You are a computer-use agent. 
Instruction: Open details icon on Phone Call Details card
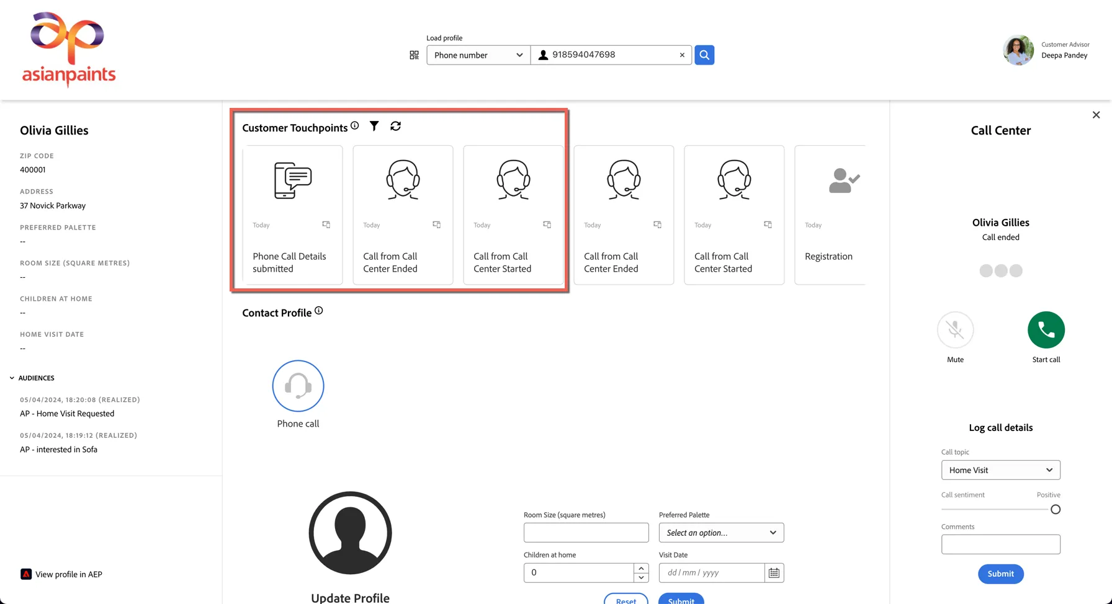[326, 224]
